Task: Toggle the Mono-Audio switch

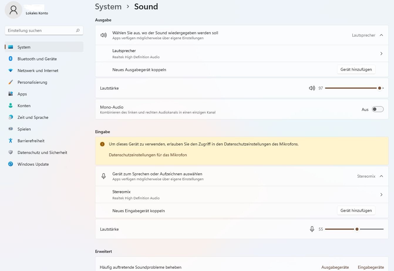Action: coord(378,109)
